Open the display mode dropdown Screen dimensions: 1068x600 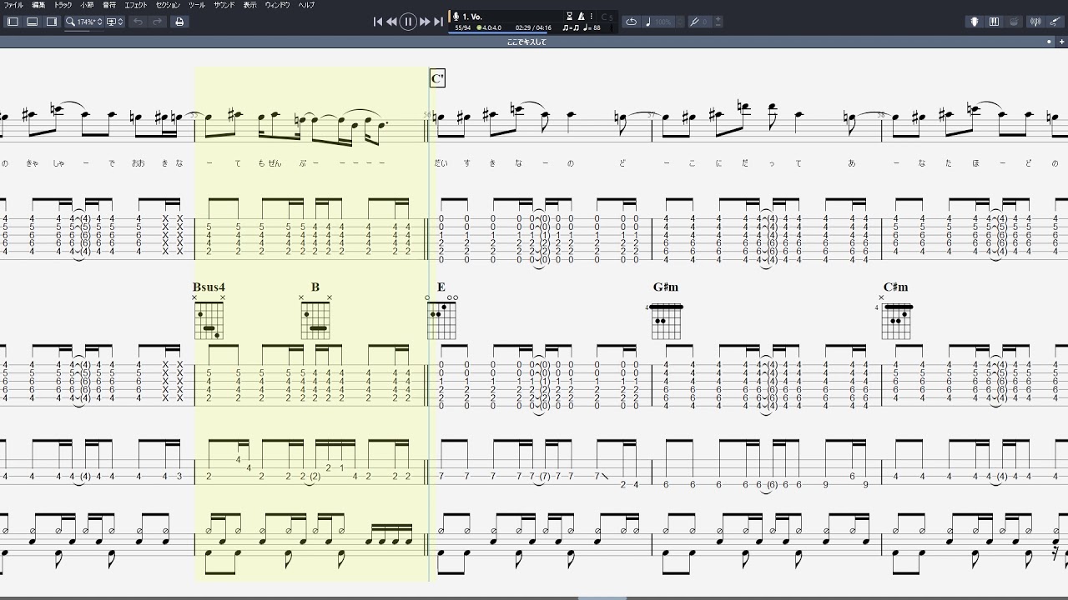point(115,22)
